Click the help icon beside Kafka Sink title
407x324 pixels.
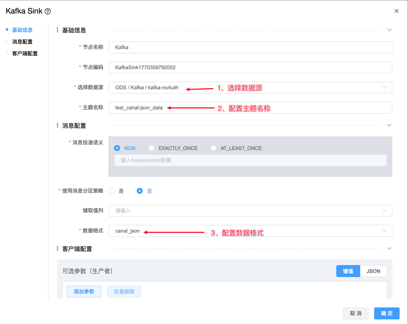pos(48,12)
